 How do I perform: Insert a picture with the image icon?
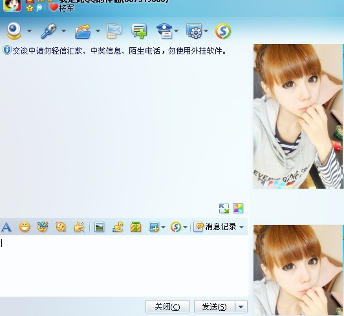[x=99, y=227]
